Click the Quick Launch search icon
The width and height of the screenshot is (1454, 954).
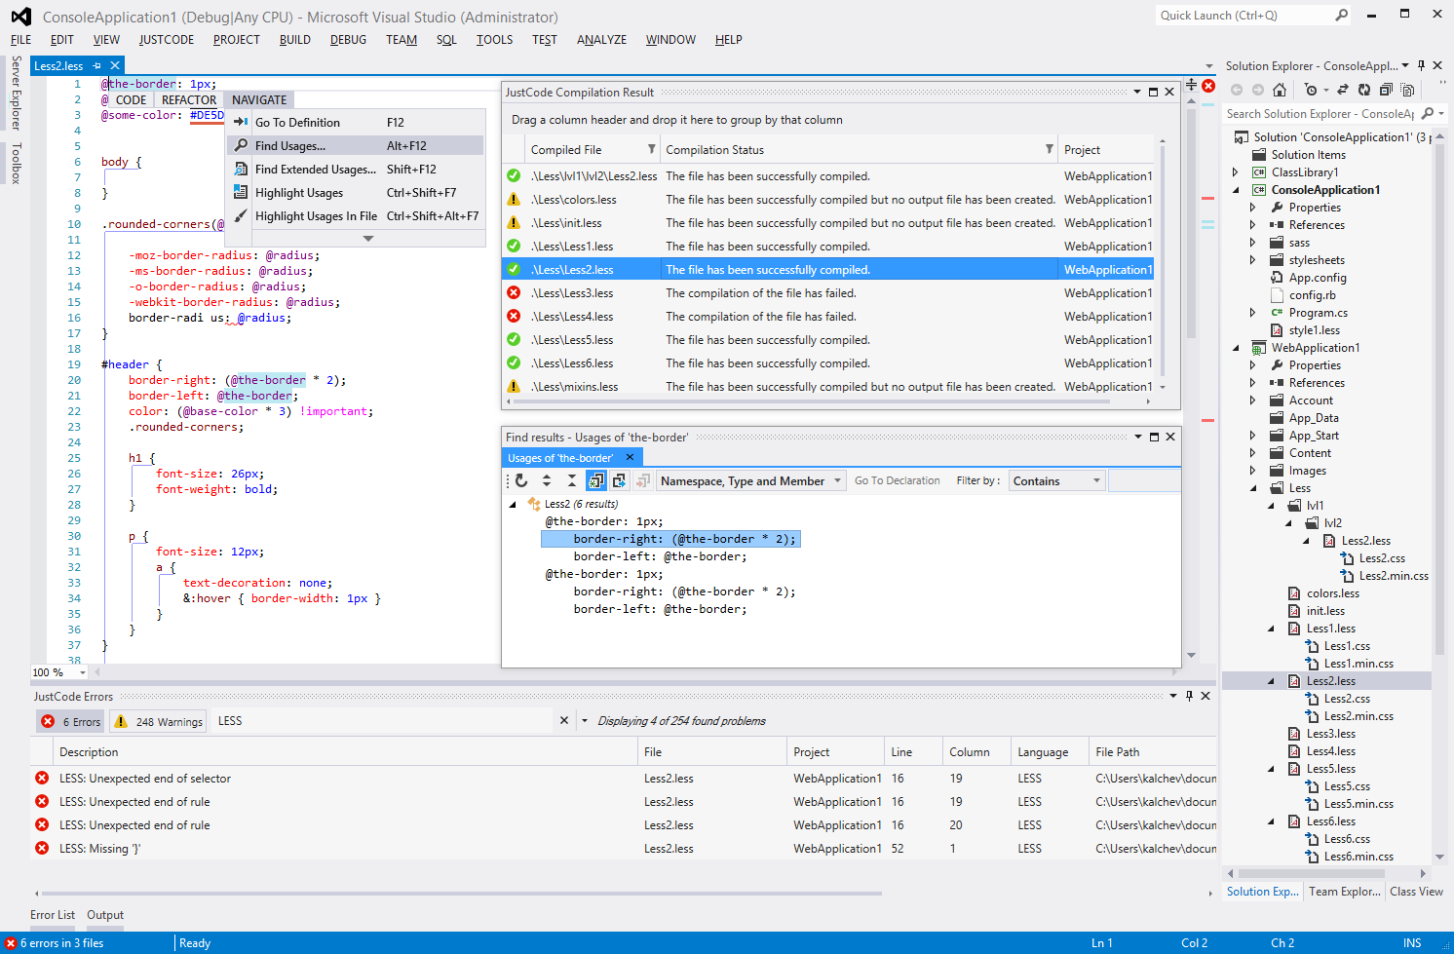click(x=1342, y=15)
